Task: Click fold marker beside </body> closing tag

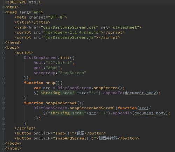Action: coord(3,144)
